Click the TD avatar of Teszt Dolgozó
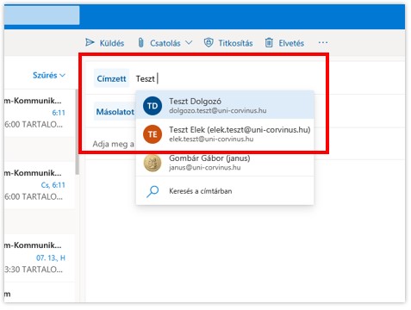Screen dimensions: 411x310 click(x=153, y=106)
